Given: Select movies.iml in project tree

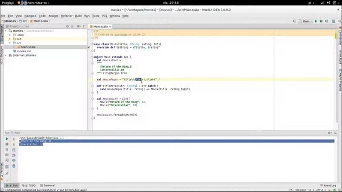Looking at the screenshot, I should click(x=22, y=51).
